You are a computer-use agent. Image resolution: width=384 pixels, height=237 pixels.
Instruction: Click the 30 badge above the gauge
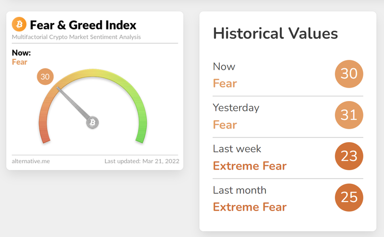[x=45, y=77]
